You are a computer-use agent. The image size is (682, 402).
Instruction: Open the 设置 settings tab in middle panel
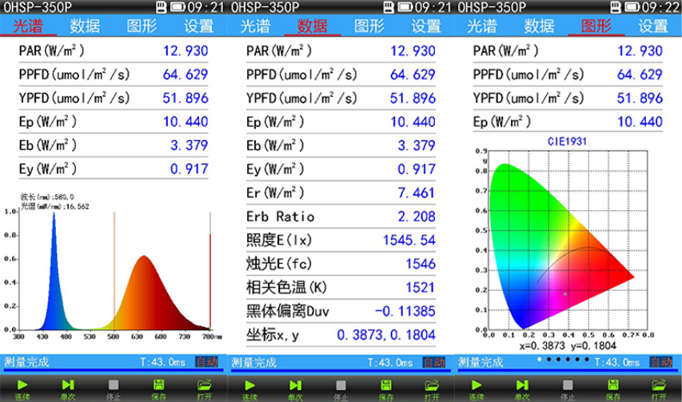pos(426,26)
